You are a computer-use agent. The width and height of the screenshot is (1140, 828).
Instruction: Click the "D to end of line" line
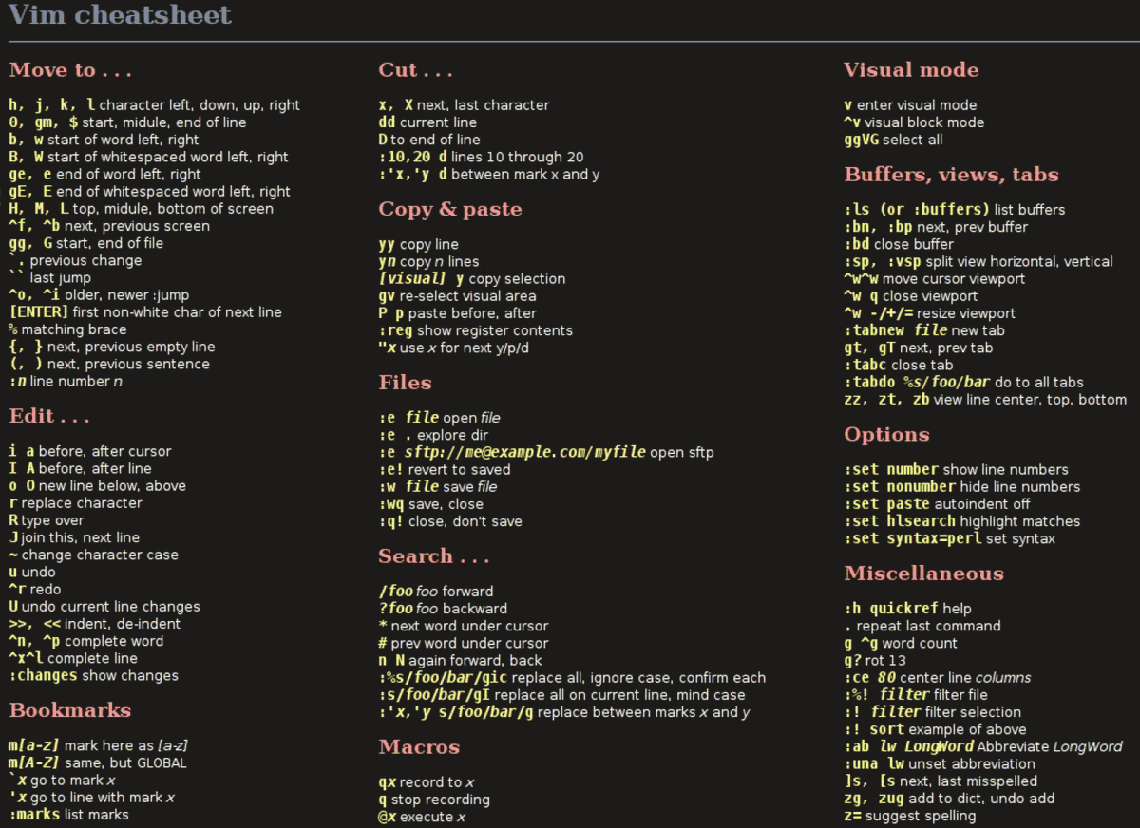[x=429, y=140]
